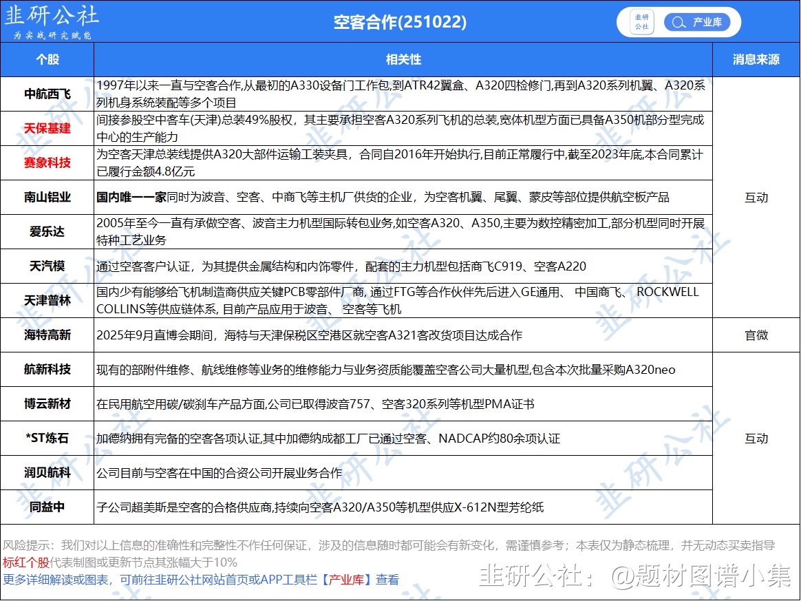Click the small 韭研公社 badge icon
This screenshot has height=601, width=801.
641,22
